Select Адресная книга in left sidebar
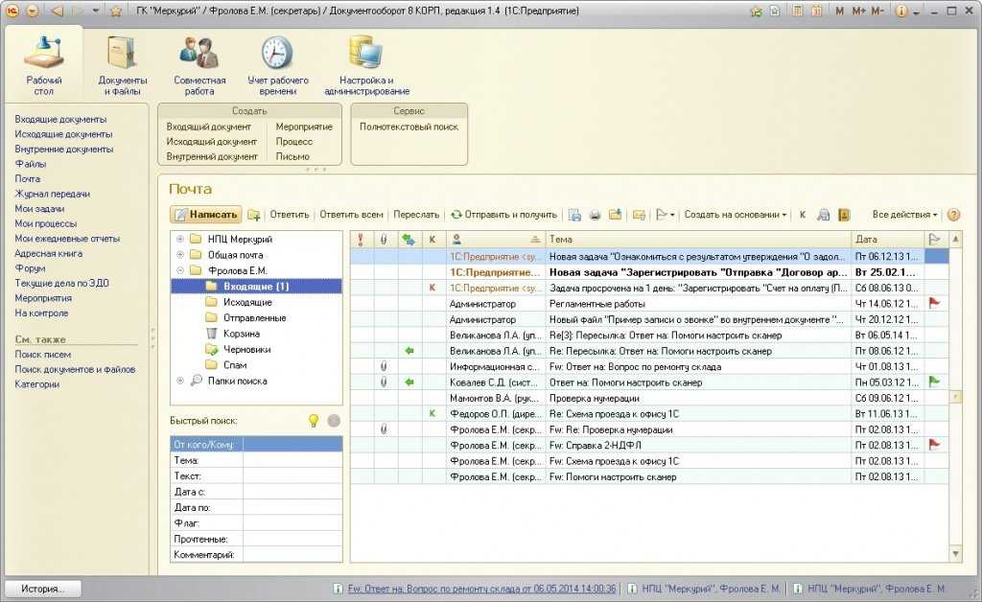 (48, 253)
